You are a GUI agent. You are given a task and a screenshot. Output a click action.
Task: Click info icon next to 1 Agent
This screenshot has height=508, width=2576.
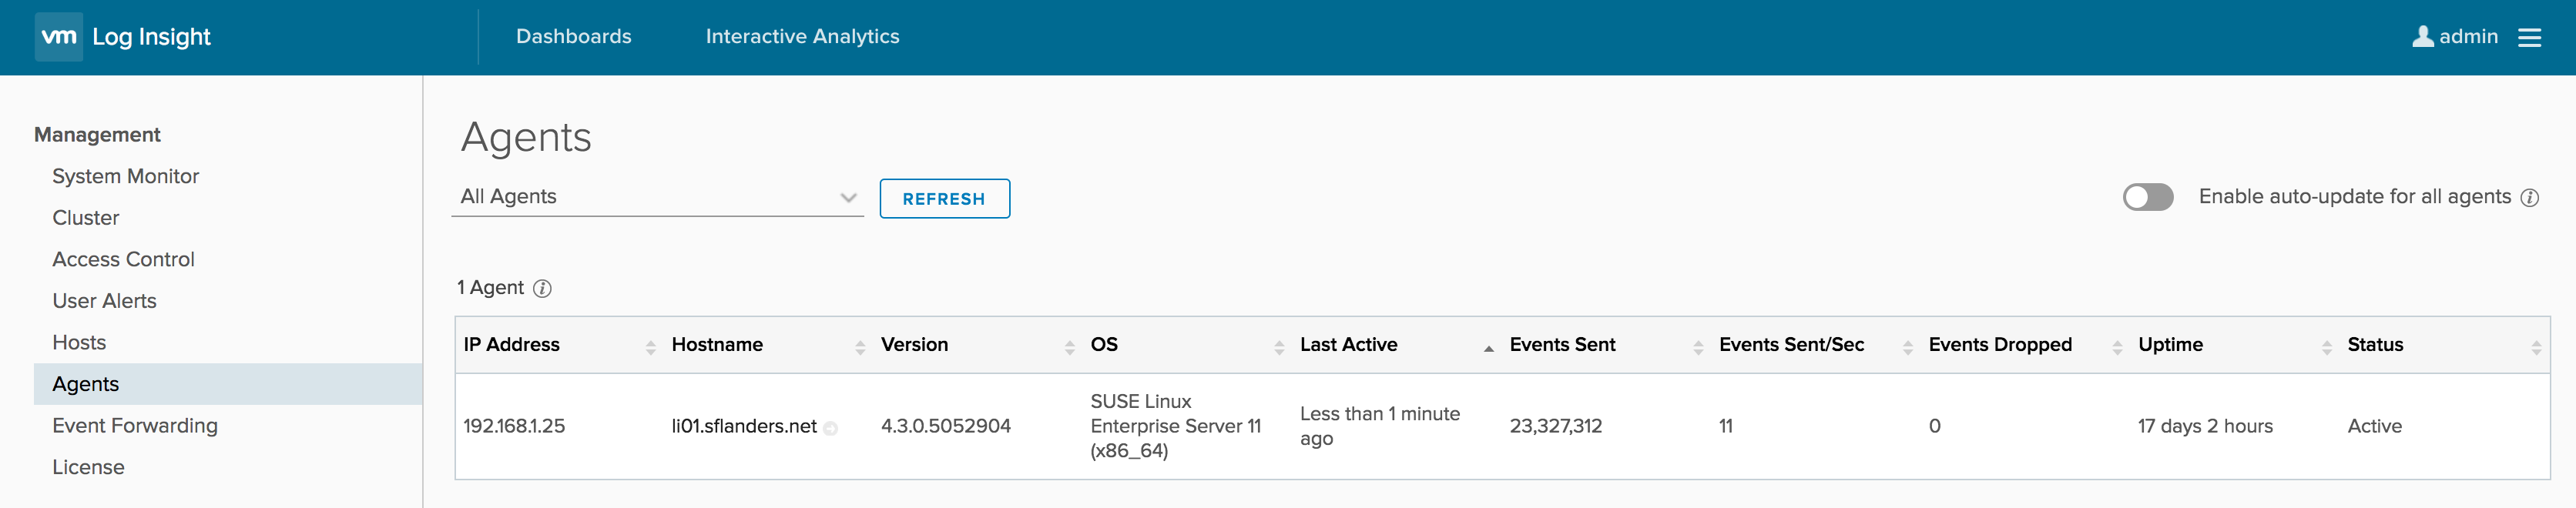pos(542,289)
